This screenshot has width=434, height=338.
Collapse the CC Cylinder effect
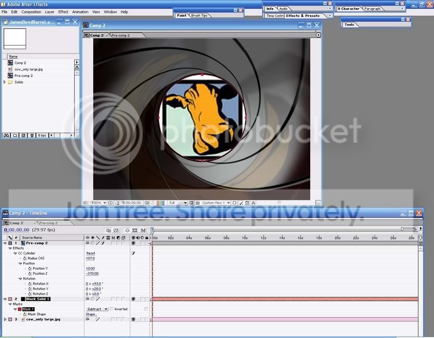click(15, 253)
